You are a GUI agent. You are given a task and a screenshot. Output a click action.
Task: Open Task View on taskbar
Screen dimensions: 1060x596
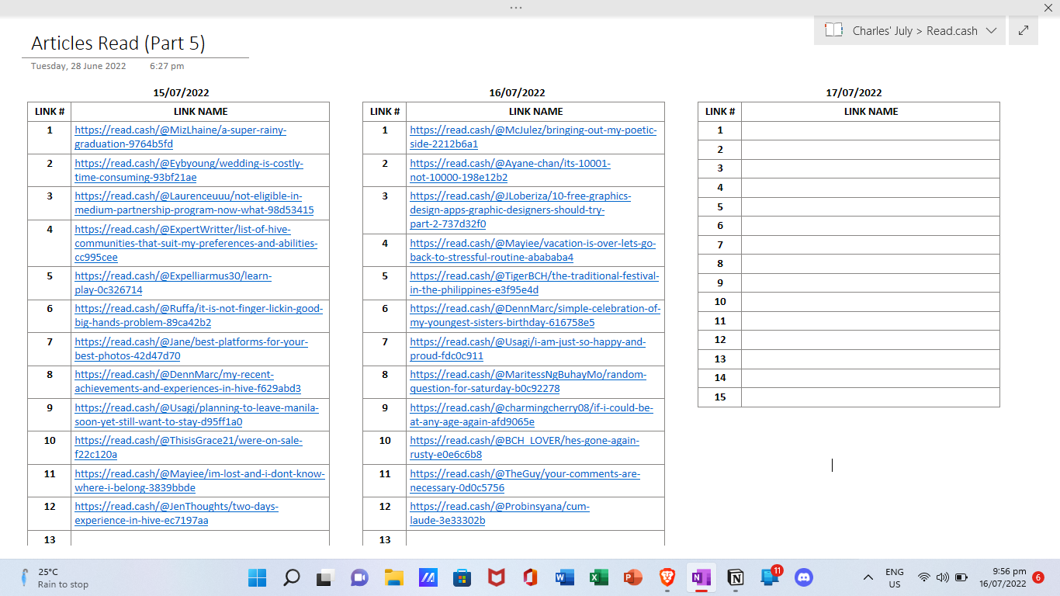(324, 577)
